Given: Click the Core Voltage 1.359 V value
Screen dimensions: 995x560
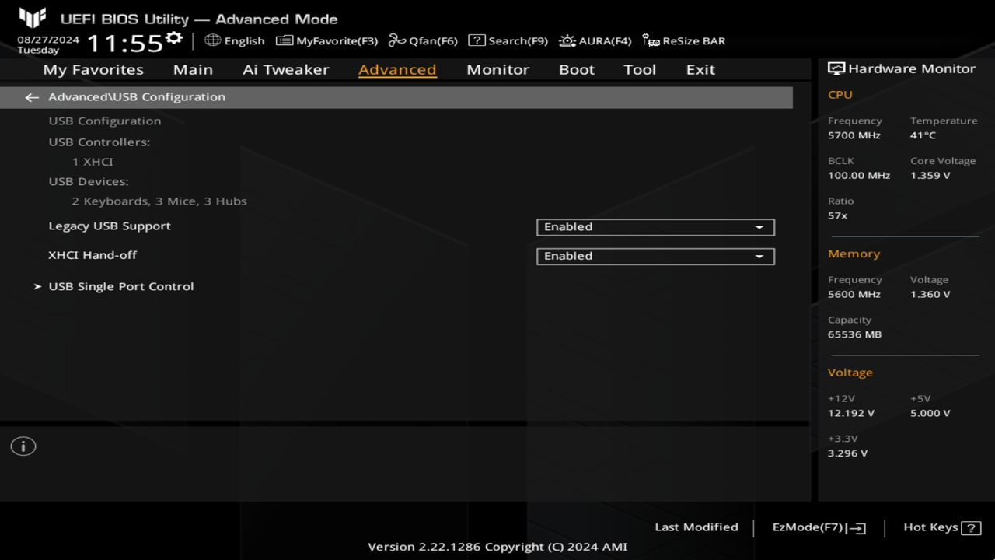Looking at the screenshot, I should click(930, 176).
